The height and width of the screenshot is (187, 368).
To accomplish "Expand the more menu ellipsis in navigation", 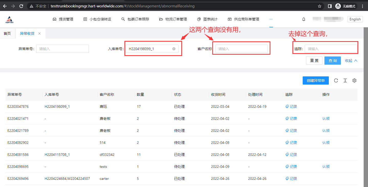I will [271, 19].
